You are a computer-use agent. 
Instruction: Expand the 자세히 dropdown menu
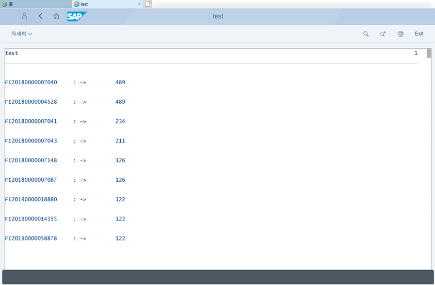(x=22, y=34)
